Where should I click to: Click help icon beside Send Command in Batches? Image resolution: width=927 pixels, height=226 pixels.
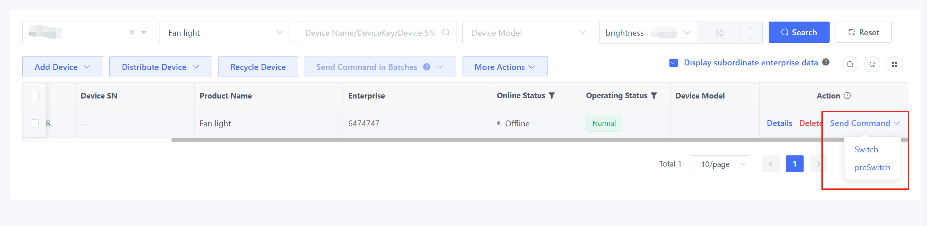coord(427,67)
